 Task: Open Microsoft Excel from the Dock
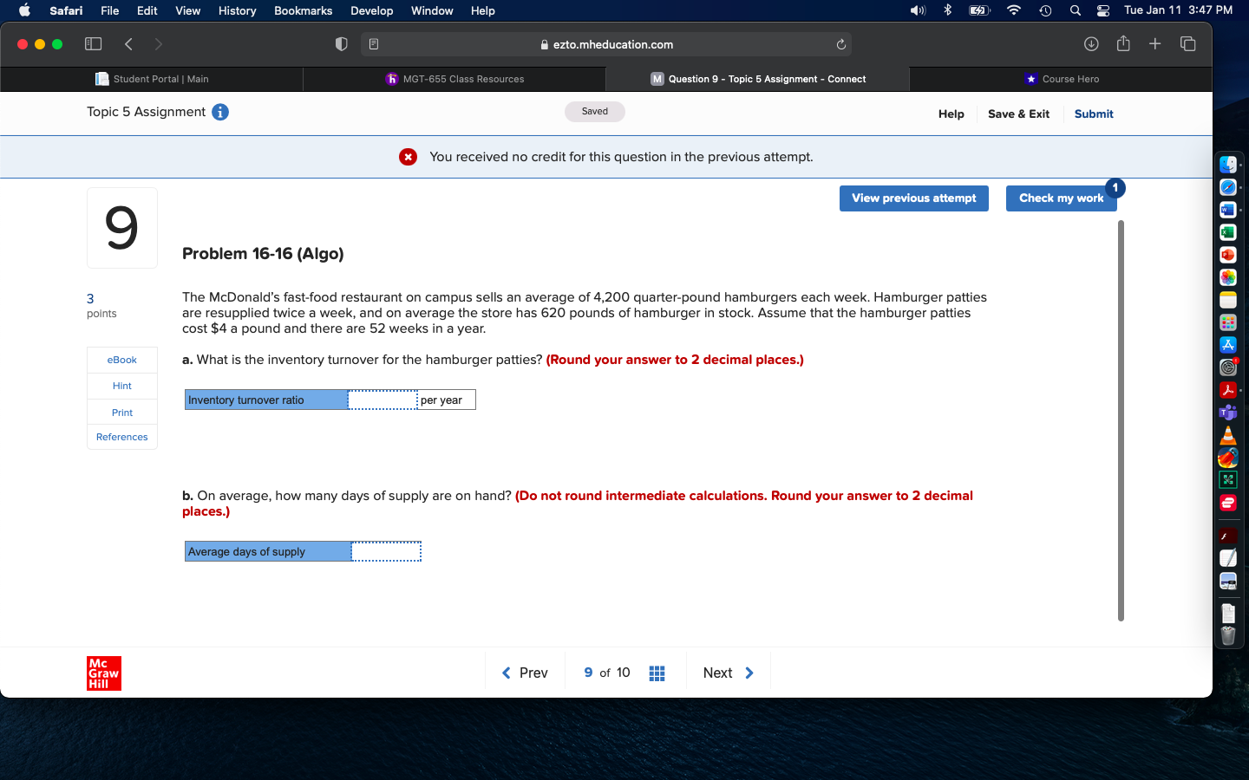(1228, 231)
